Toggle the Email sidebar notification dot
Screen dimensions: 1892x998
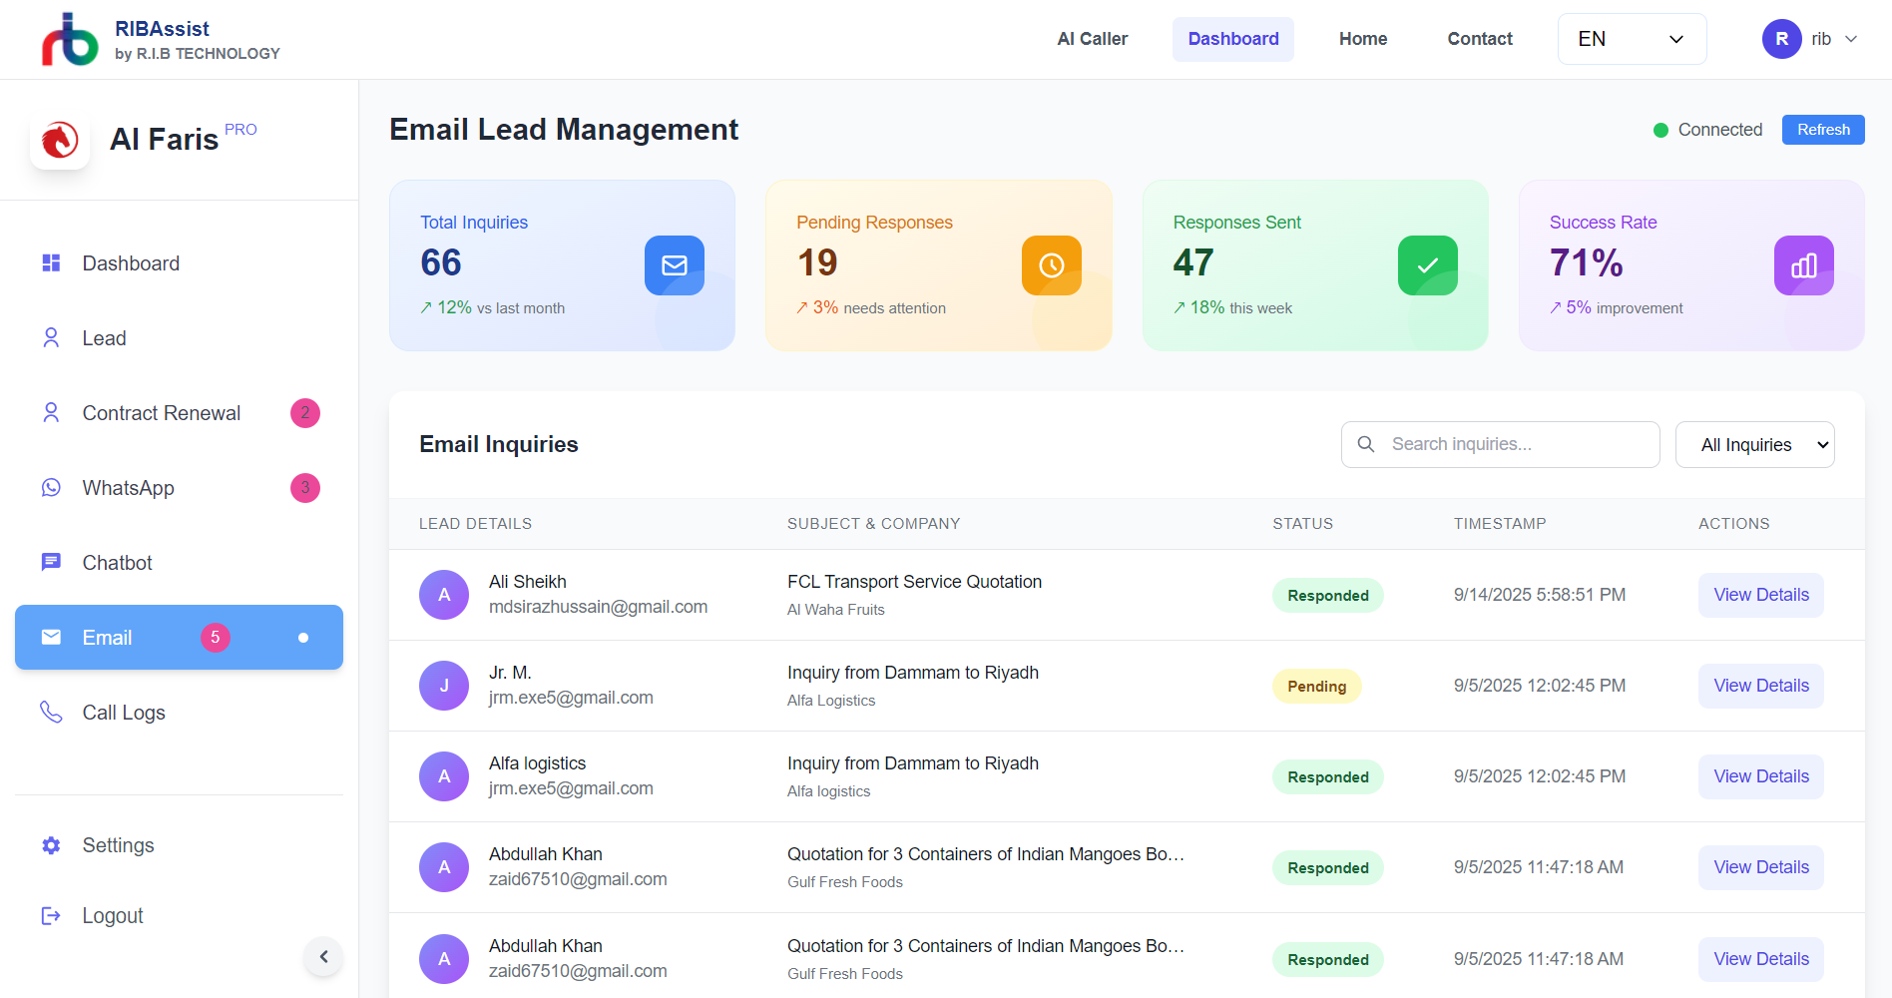pos(303,637)
